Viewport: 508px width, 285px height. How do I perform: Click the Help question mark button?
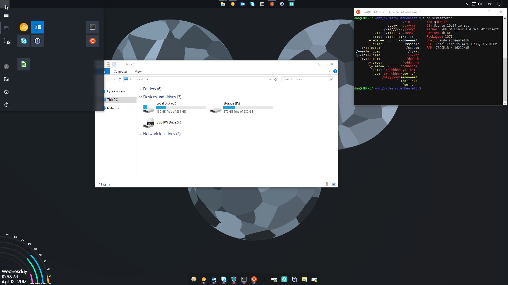pyautogui.click(x=335, y=71)
